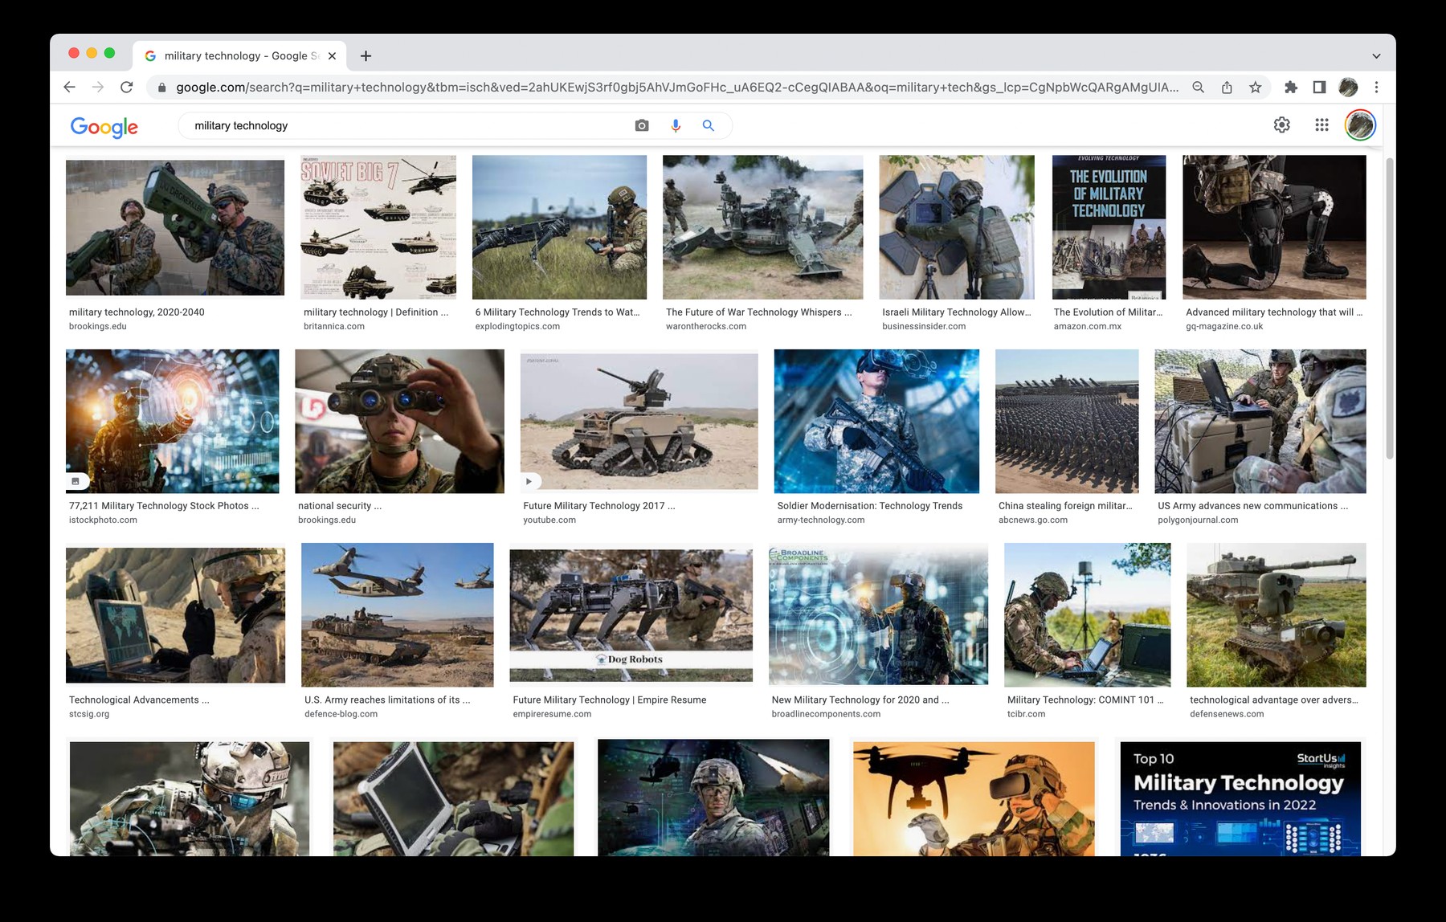Expand the tab search chevron
Viewport: 1446px width, 922px height.
pos(1376,56)
